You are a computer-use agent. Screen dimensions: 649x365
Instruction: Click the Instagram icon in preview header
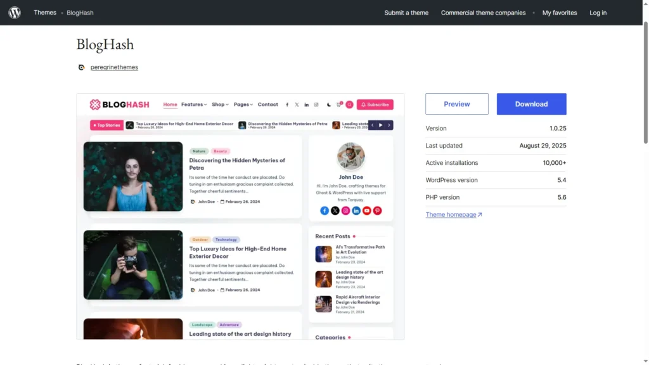point(316,105)
